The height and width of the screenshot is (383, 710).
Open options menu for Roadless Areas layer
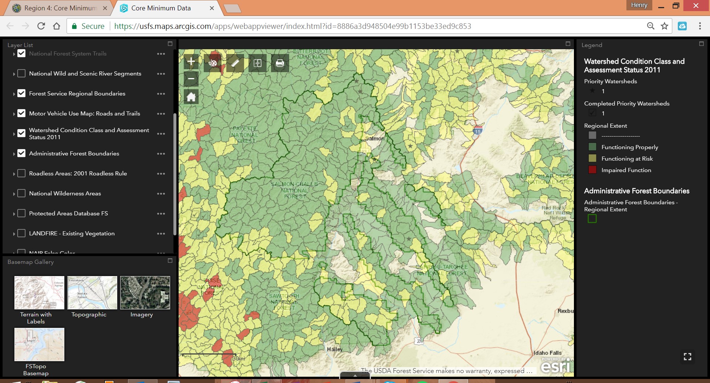(161, 174)
